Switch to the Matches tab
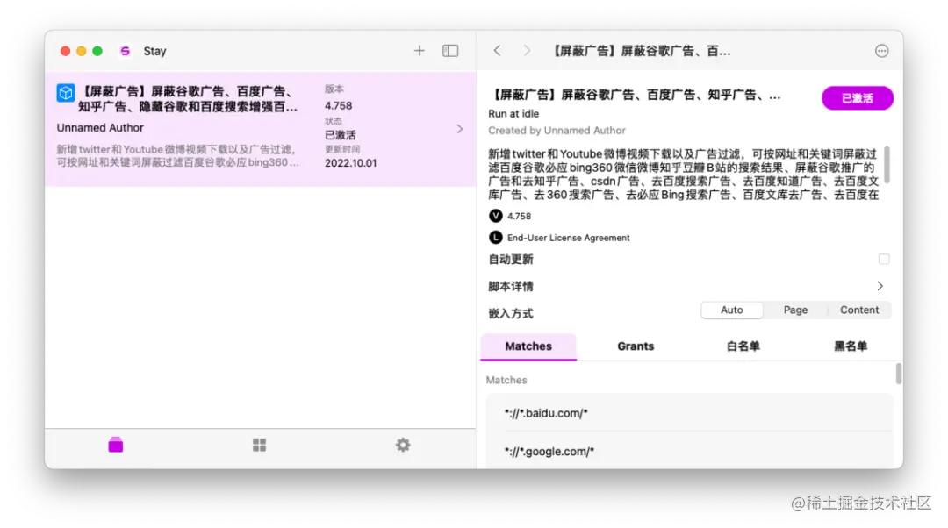Screen dimensions: 948x528 point(528,346)
